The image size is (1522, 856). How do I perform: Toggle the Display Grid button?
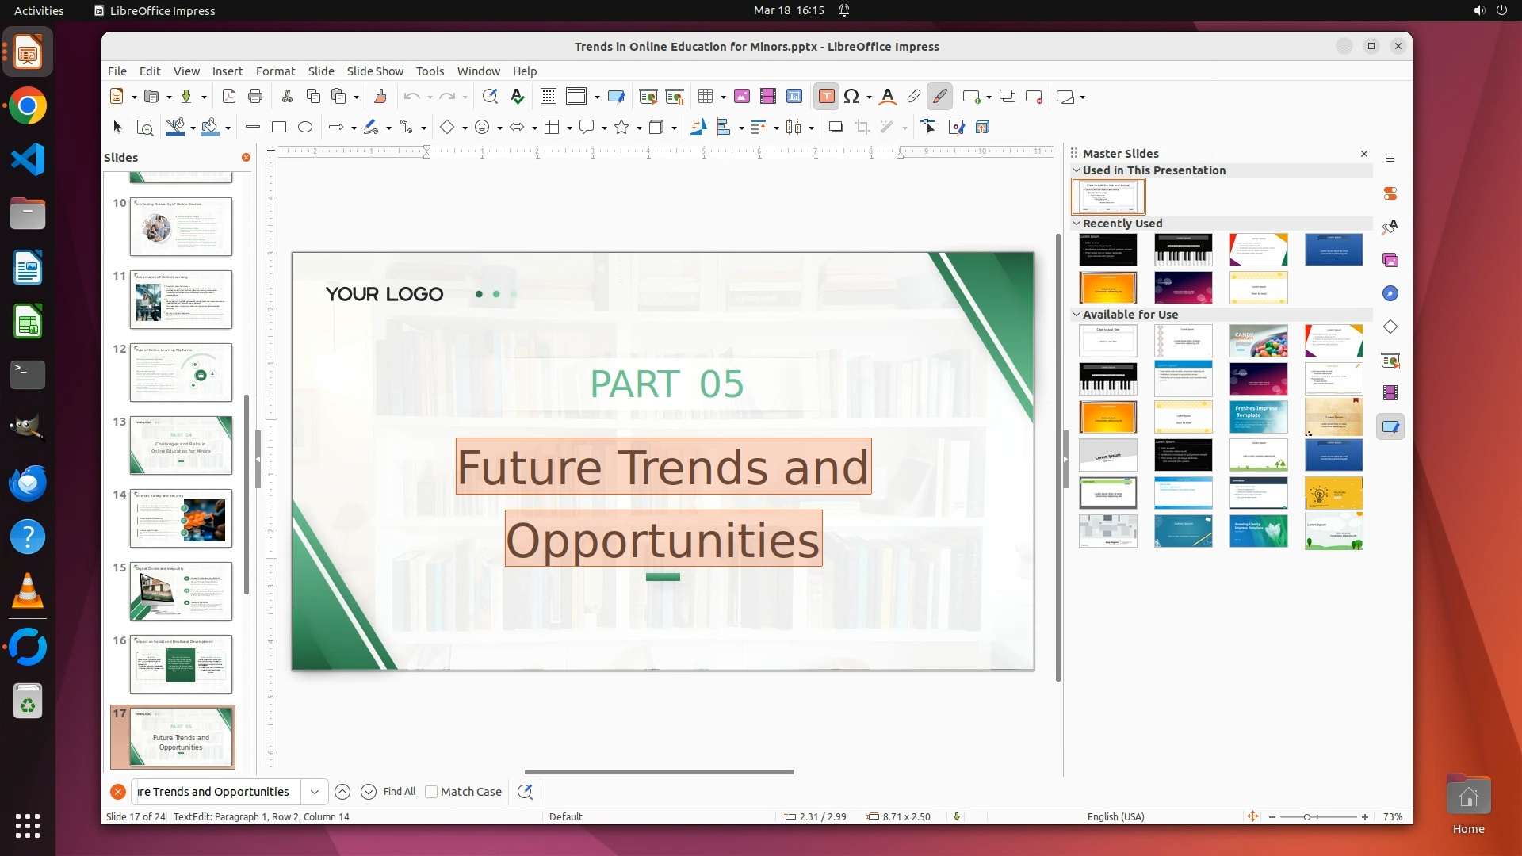pyautogui.click(x=548, y=97)
